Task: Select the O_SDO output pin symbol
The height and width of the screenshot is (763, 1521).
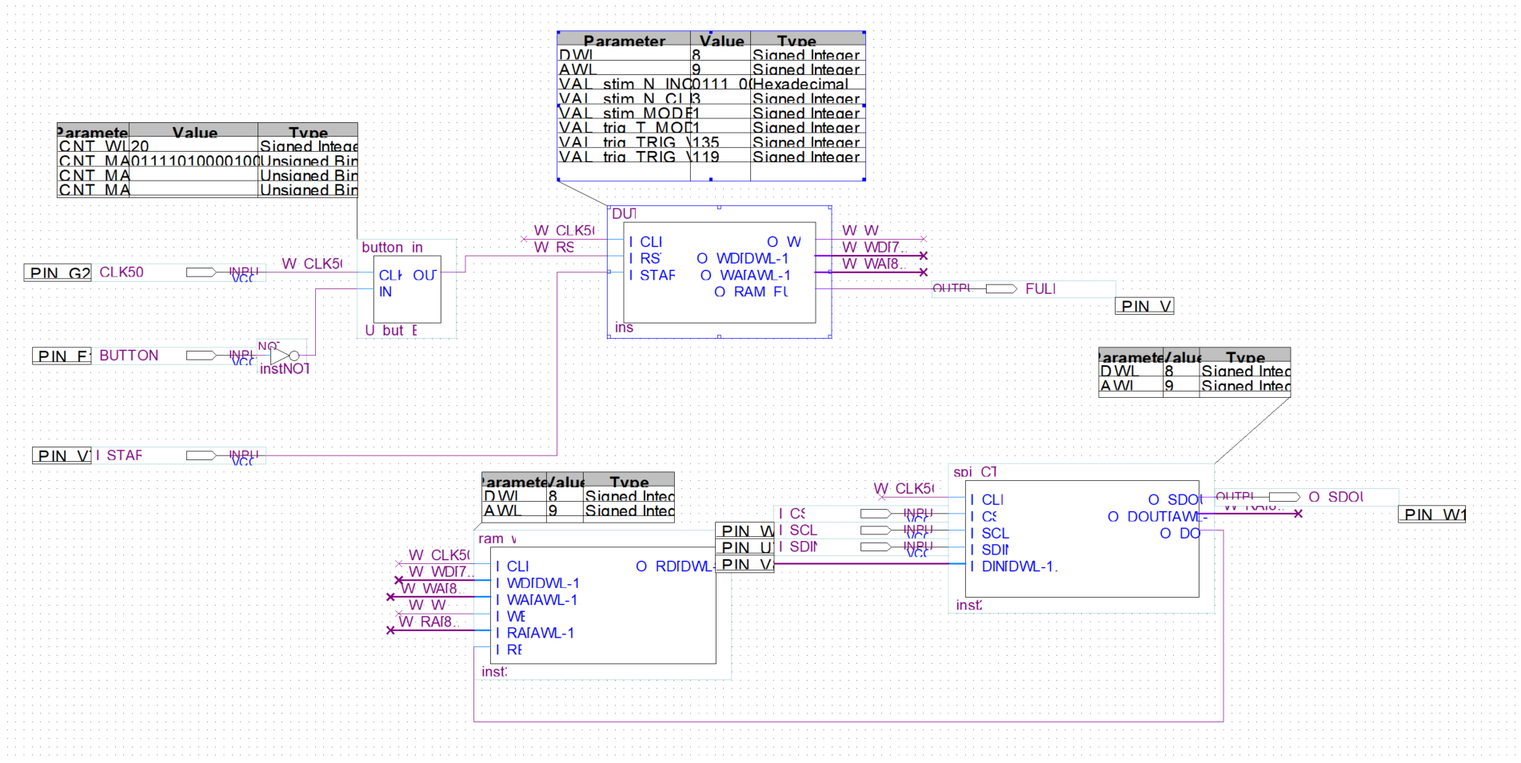Action: tap(1284, 497)
